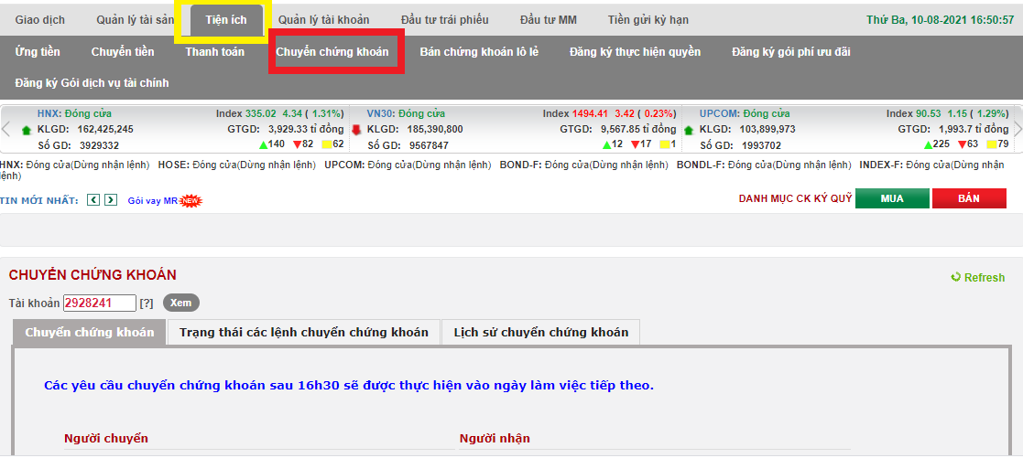Click HNX advancers count 140 triangle
The width and height of the screenshot is (1023, 458).
[264, 144]
